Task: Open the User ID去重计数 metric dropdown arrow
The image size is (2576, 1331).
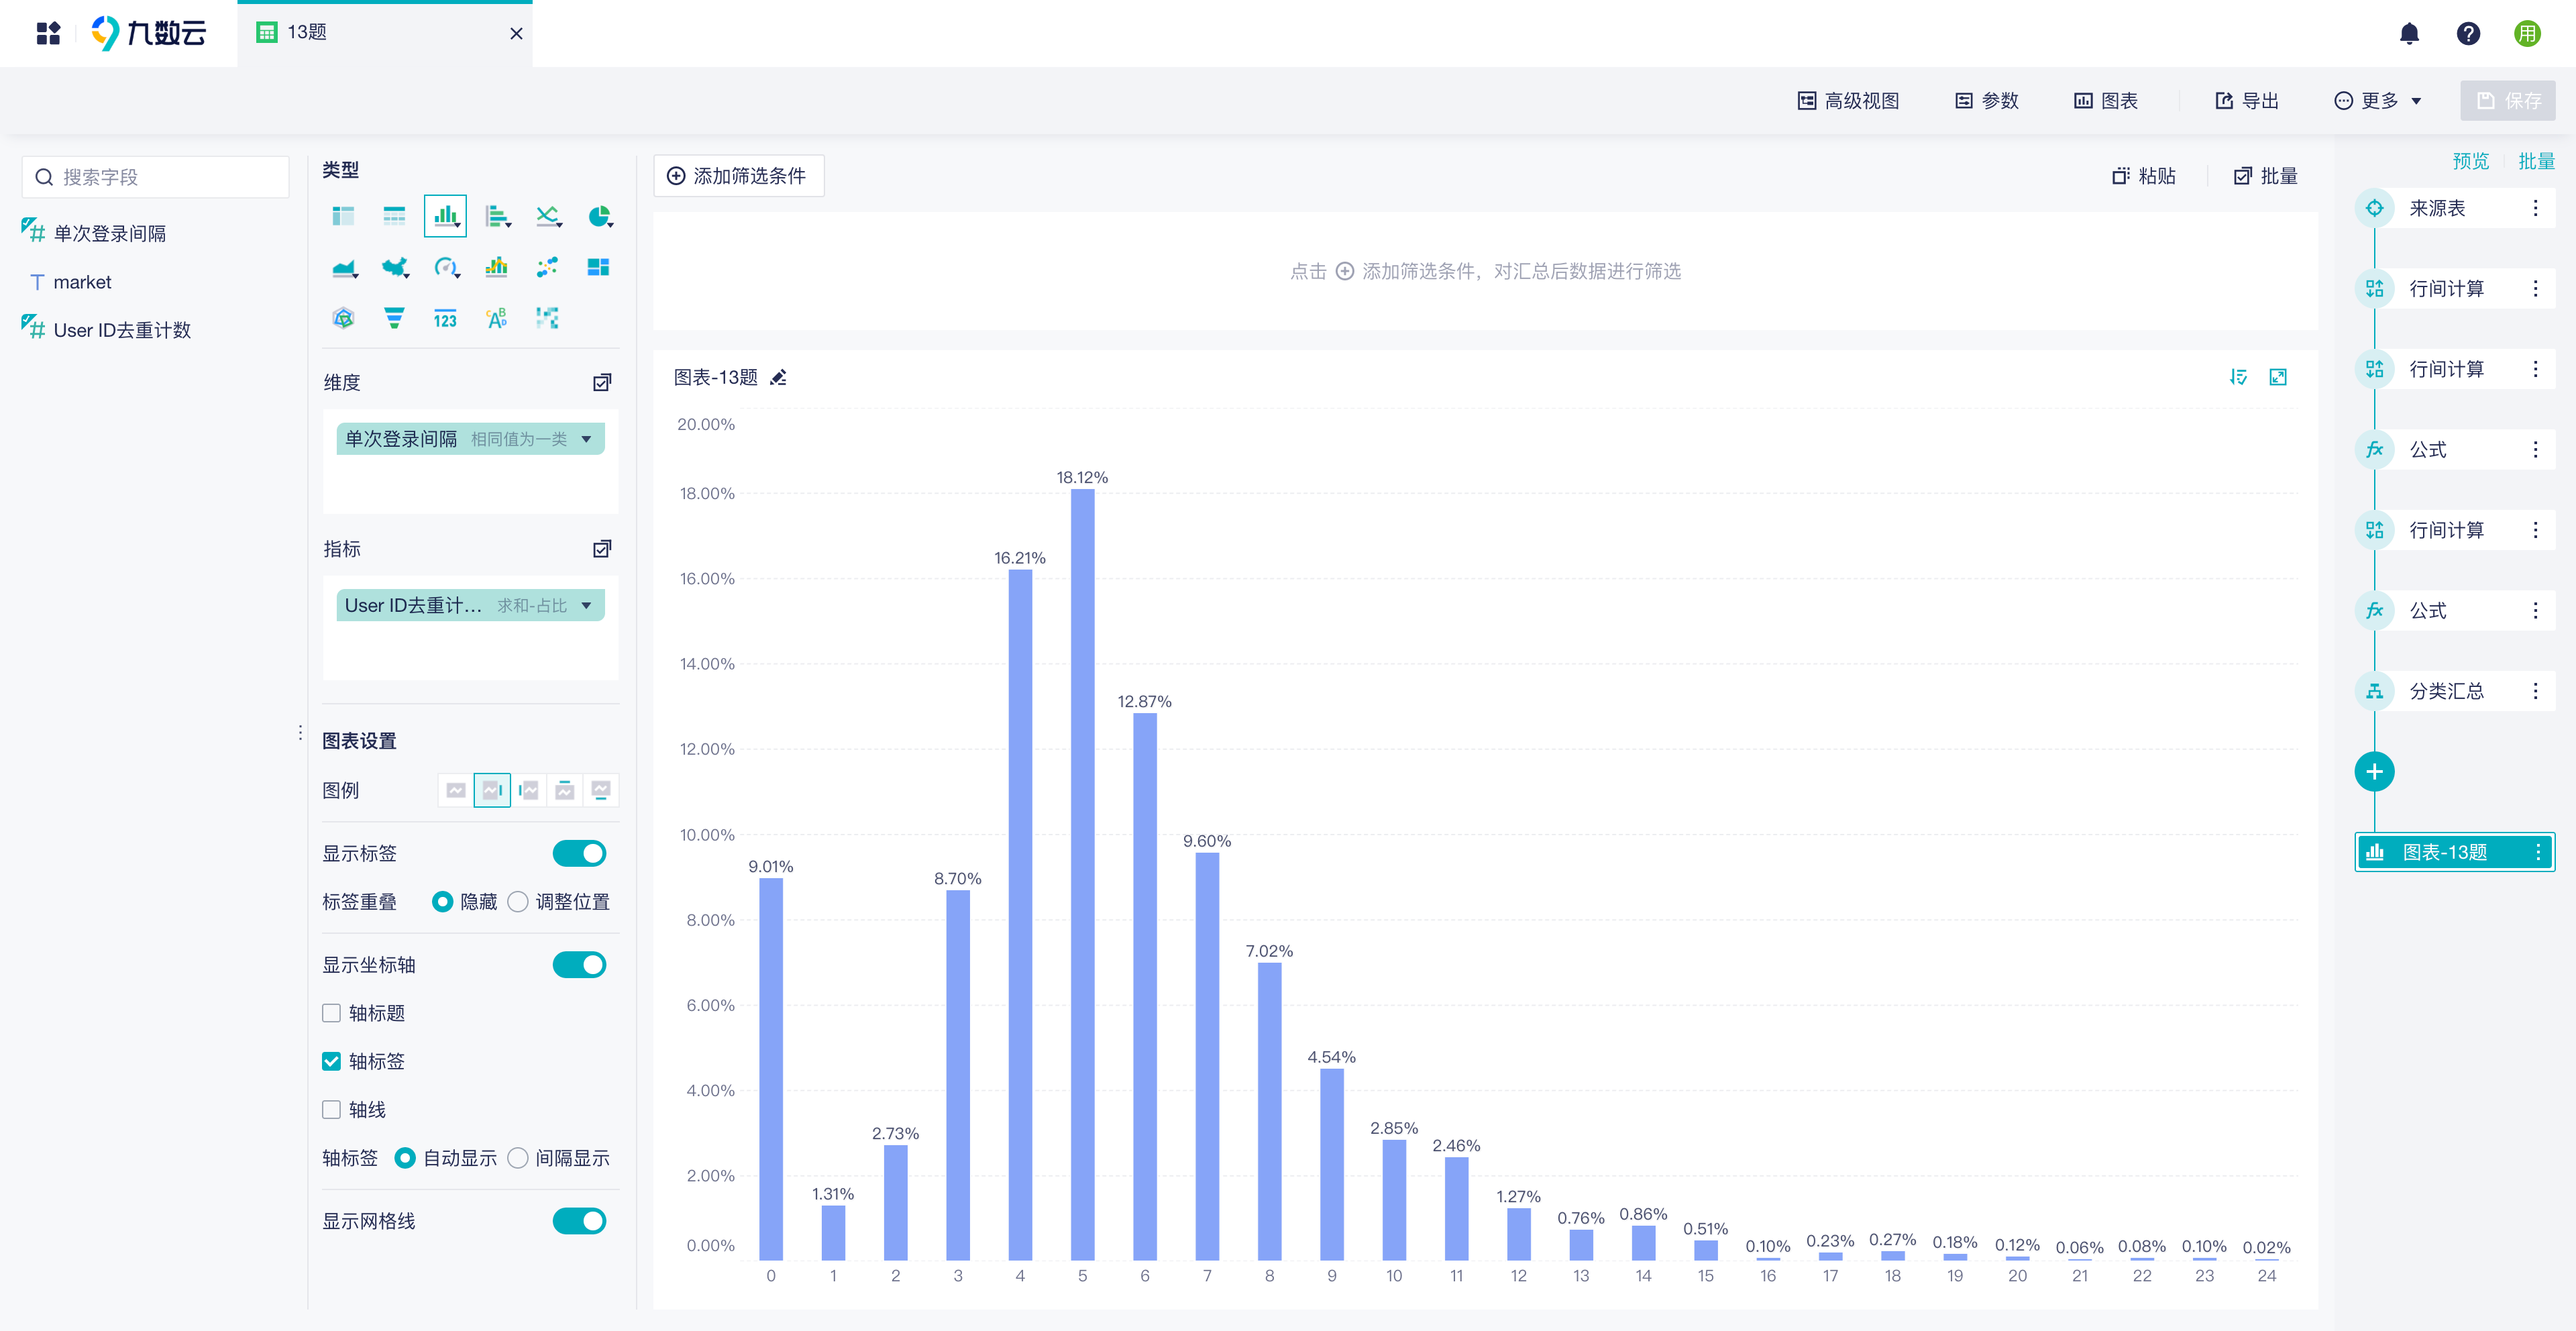Action: point(586,605)
